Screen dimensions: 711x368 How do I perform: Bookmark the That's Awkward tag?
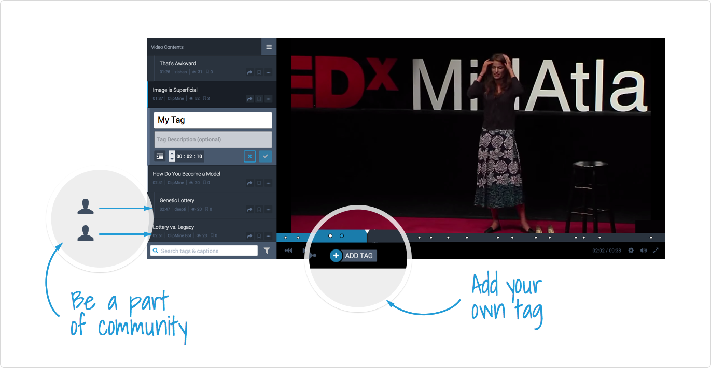pos(259,72)
